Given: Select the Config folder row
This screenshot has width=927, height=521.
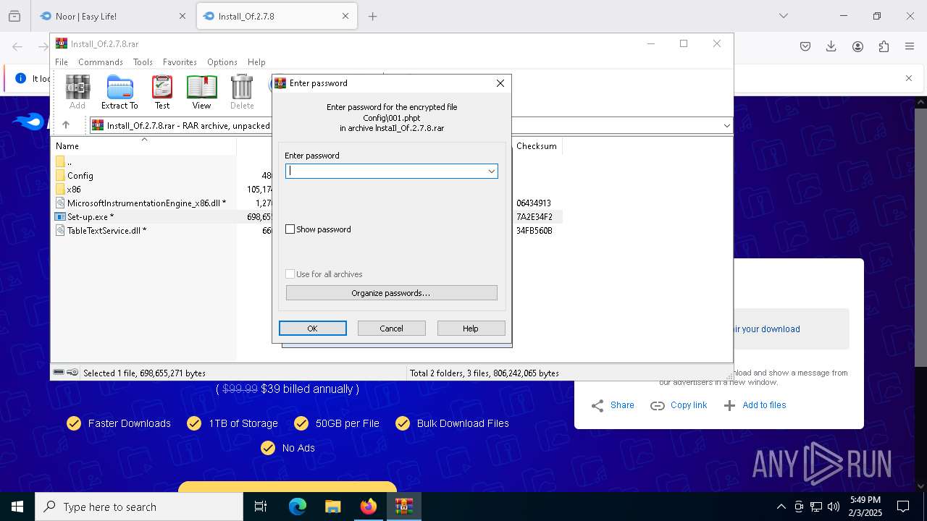Looking at the screenshot, I should (x=80, y=175).
